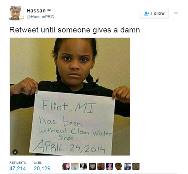This screenshot has height=174, width=188.
Task: Open the fourth liker's cat-face avatar
Action: (92, 166)
